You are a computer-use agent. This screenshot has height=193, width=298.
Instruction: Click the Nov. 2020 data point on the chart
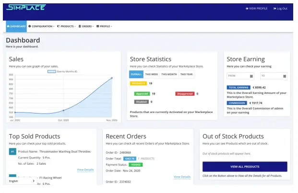(x=112, y=78)
